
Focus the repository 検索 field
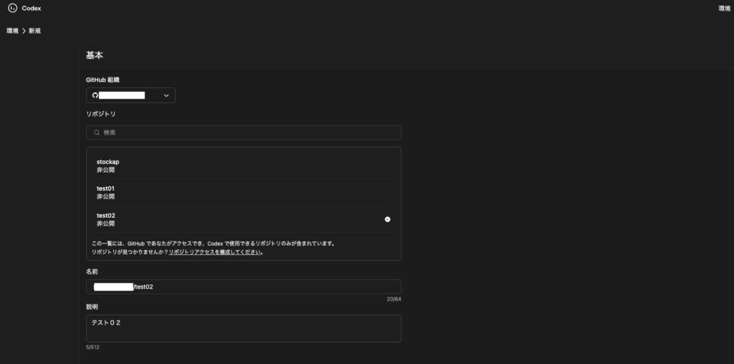[244, 133]
